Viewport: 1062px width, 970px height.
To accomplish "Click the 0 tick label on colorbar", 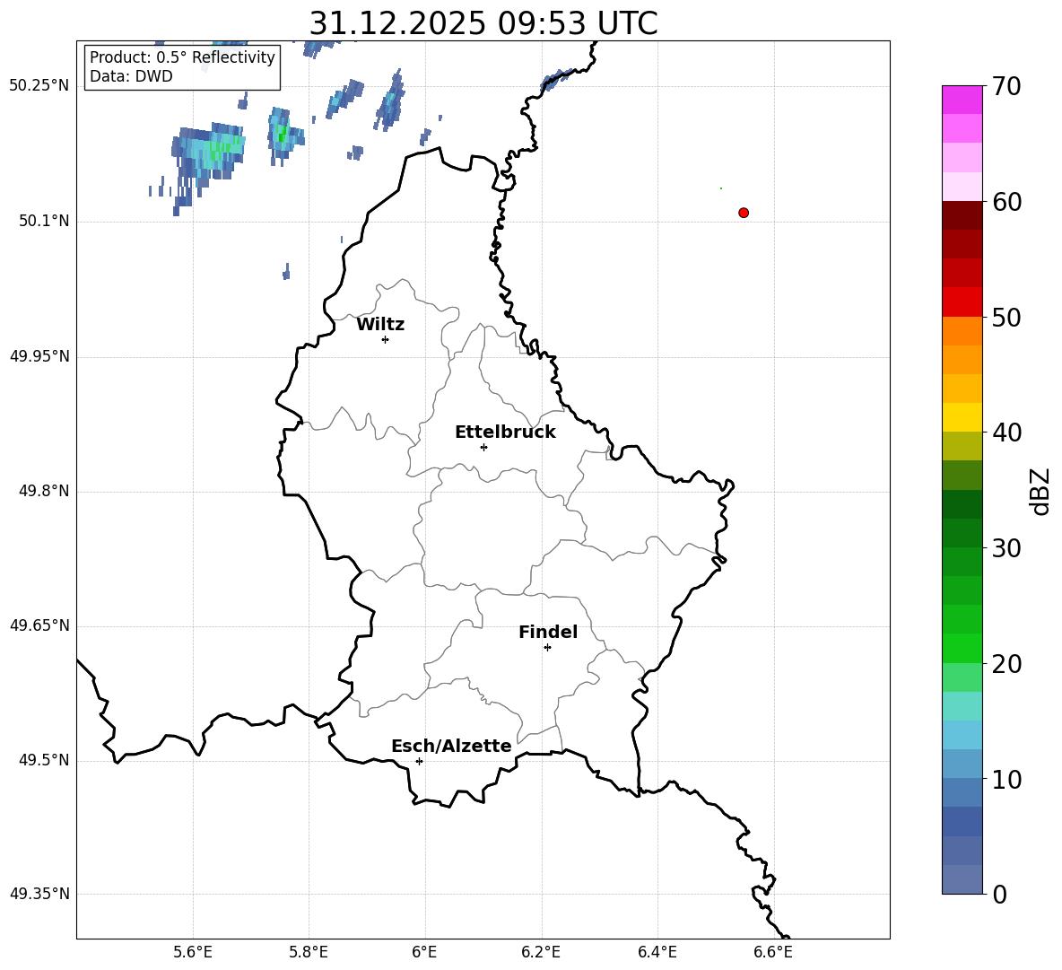I will pos(999,894).
